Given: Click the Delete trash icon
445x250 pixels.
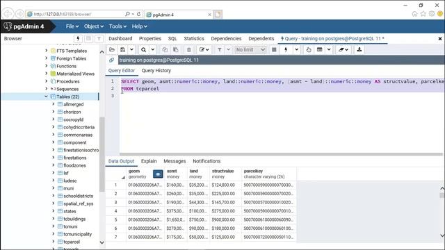Looking at the screenshot, I should tap(188, 49).
